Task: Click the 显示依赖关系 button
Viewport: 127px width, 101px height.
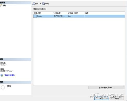Action: (107, 88)
